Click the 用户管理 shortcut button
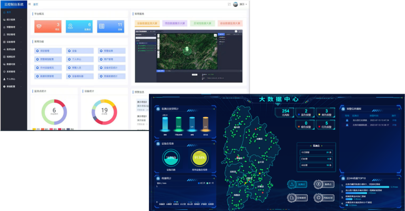 (x=111, y=59)
